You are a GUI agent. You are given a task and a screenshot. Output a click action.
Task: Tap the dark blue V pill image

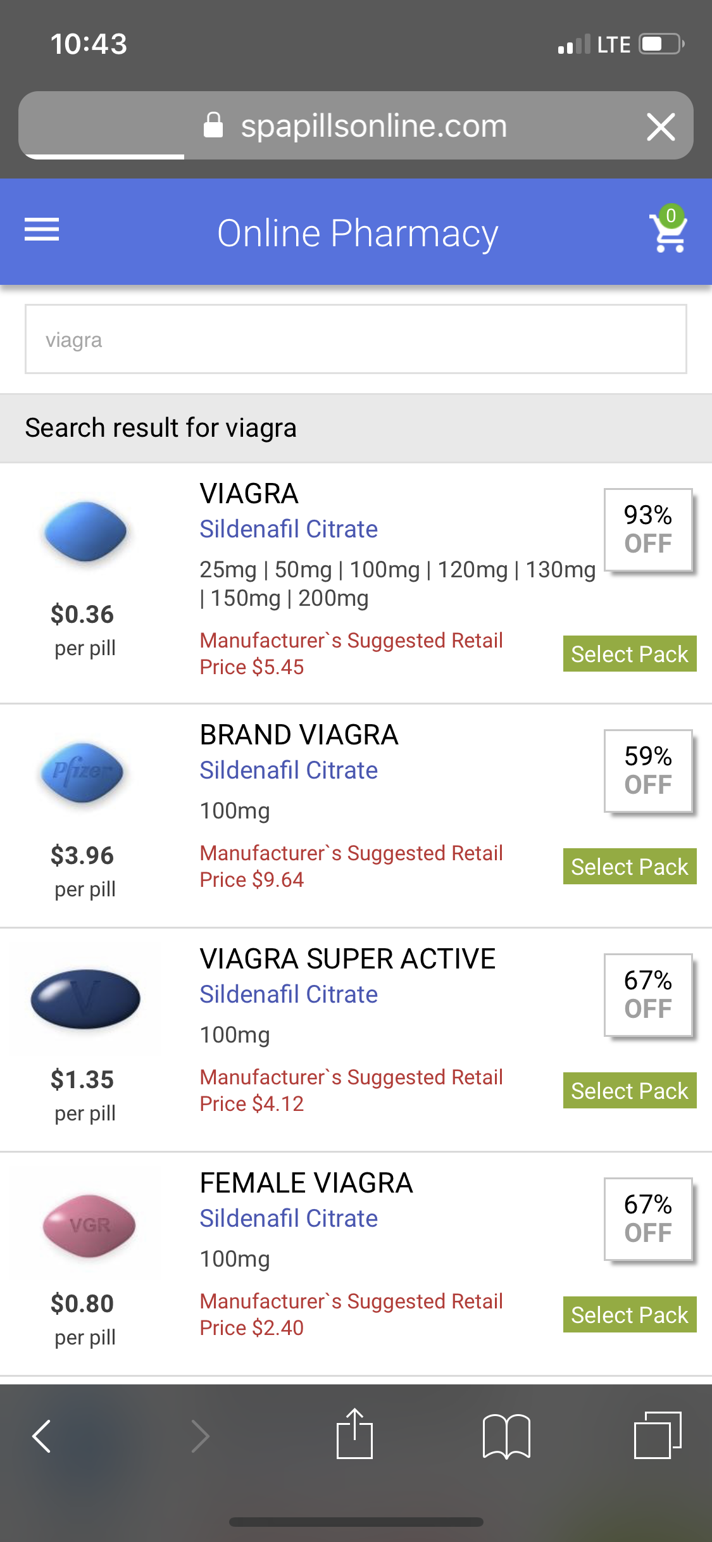85,998
